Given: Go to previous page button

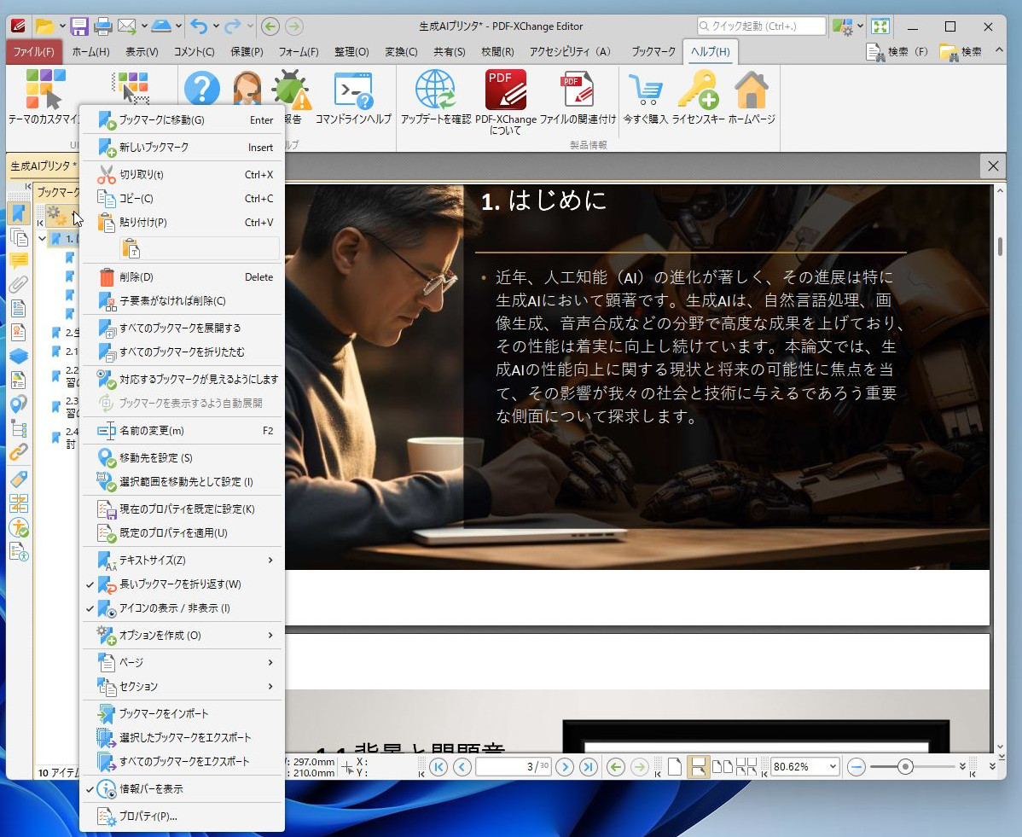Looking at the screenshot, I should (462, 767).
